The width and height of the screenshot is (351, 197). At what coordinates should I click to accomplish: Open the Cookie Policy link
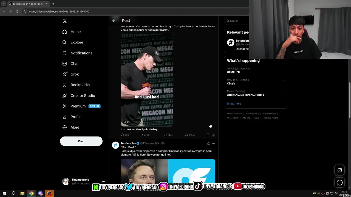tap(269, 114)
